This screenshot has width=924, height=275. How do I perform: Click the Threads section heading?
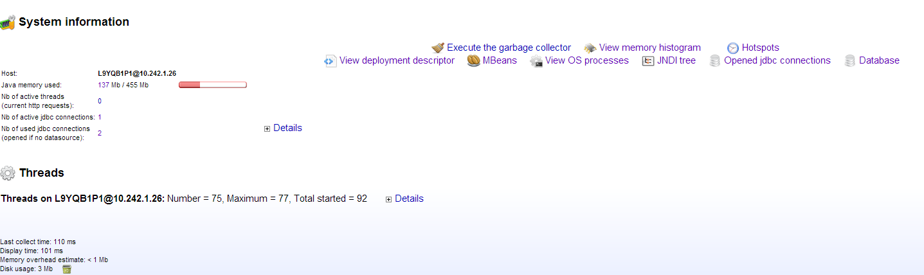[42, 173]
